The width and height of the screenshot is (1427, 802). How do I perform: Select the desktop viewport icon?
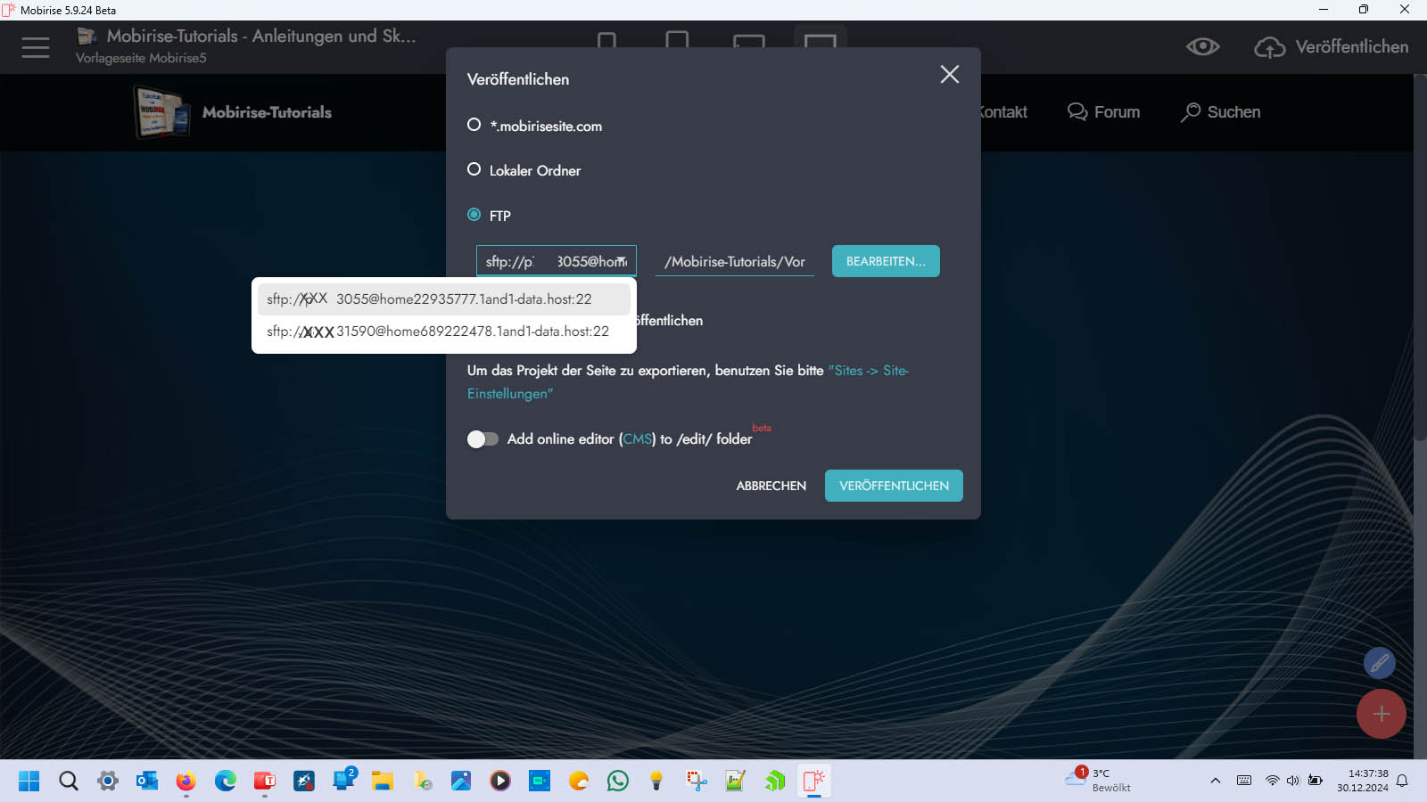[820, 41]
